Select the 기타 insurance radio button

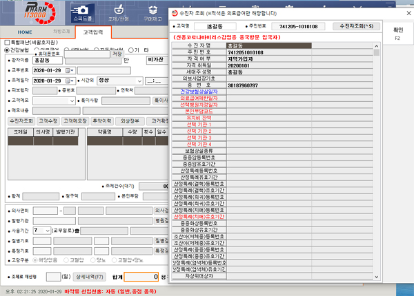point(130,50)
